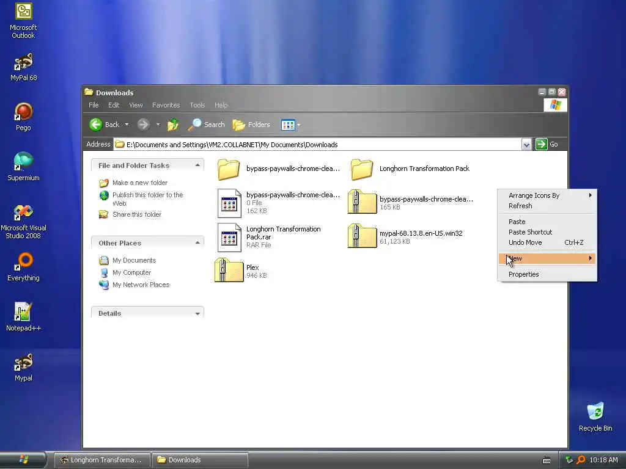Open MyPal 68 desktop shortcut

[x=23, y=67]
